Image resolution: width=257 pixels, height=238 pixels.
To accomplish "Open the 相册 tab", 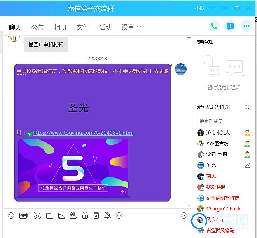I will pos(60,27).
